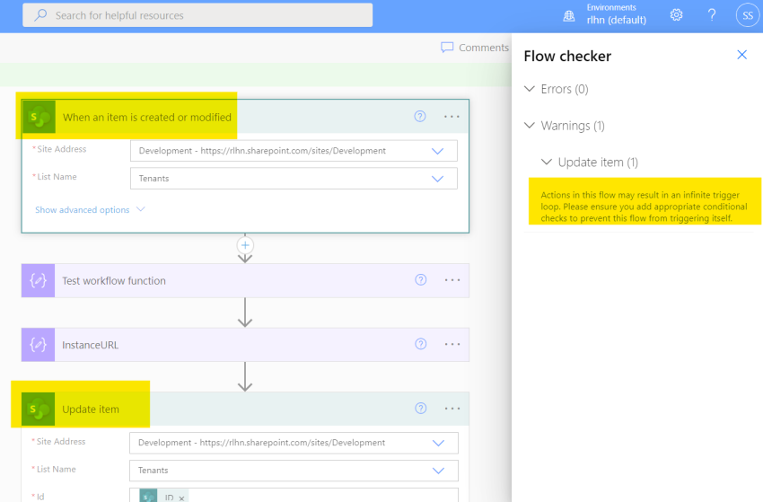
Task: Expand Show advanced options
Action: pos(90,210)
